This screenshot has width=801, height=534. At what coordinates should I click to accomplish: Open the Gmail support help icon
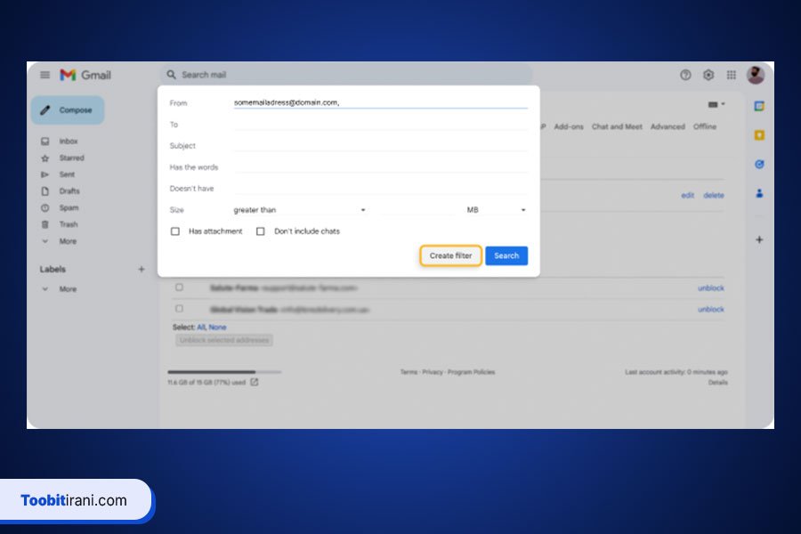(x=685, y=75)
